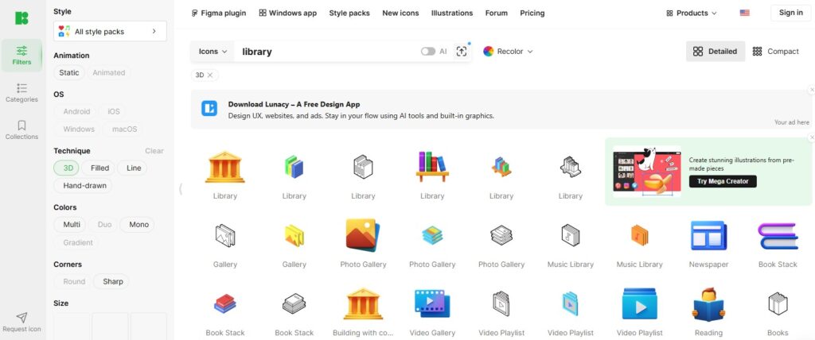Click the library search input field
This screenshot has height=340, width=815.
tap(326, 52)
